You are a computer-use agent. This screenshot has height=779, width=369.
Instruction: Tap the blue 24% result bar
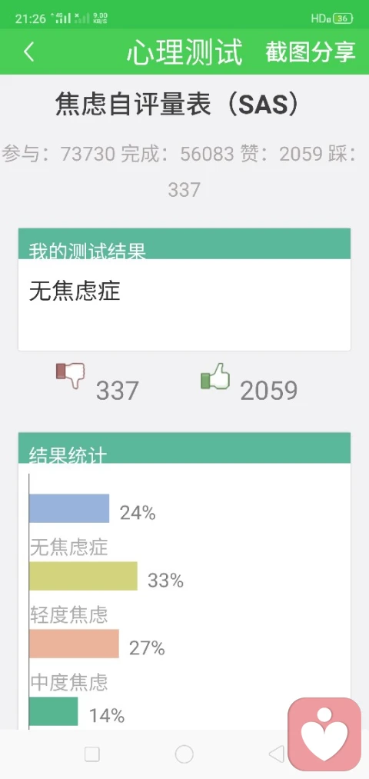tap(69, 508)
